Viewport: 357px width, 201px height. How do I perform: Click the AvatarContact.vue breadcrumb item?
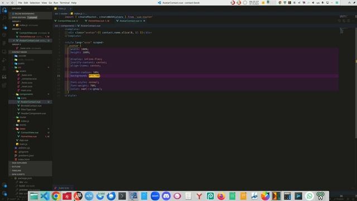(x=89, y=26)
